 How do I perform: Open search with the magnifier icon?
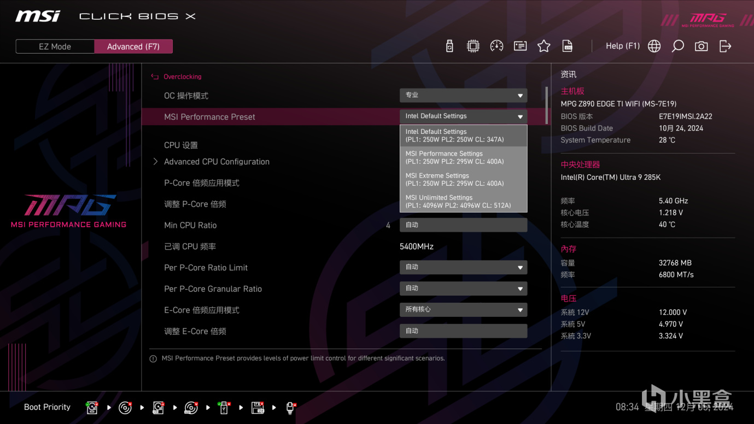677,46
